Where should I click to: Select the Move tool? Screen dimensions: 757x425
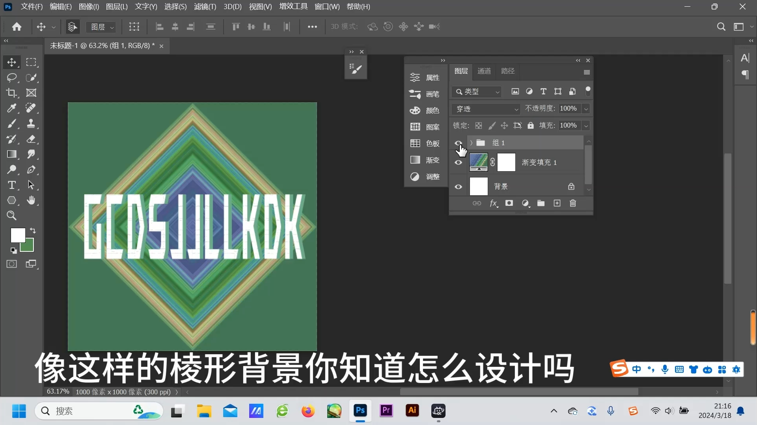[12, 62]
